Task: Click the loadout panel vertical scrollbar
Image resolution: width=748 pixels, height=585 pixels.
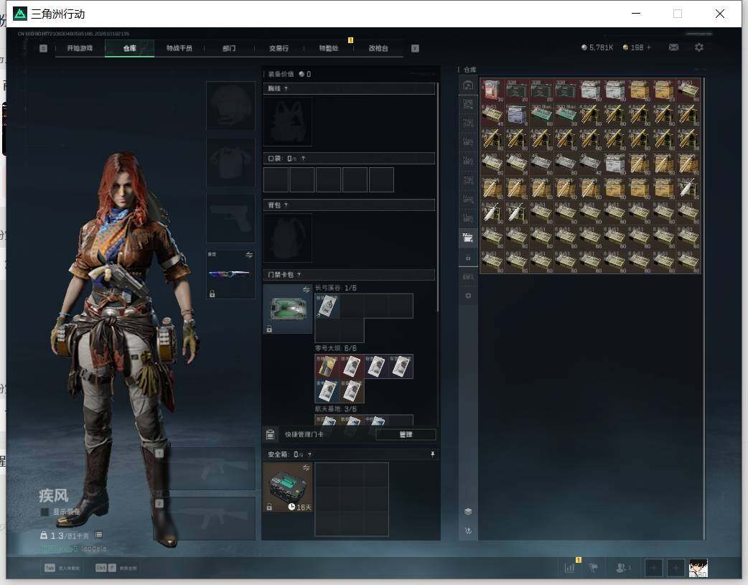Action: click(437, 197)
